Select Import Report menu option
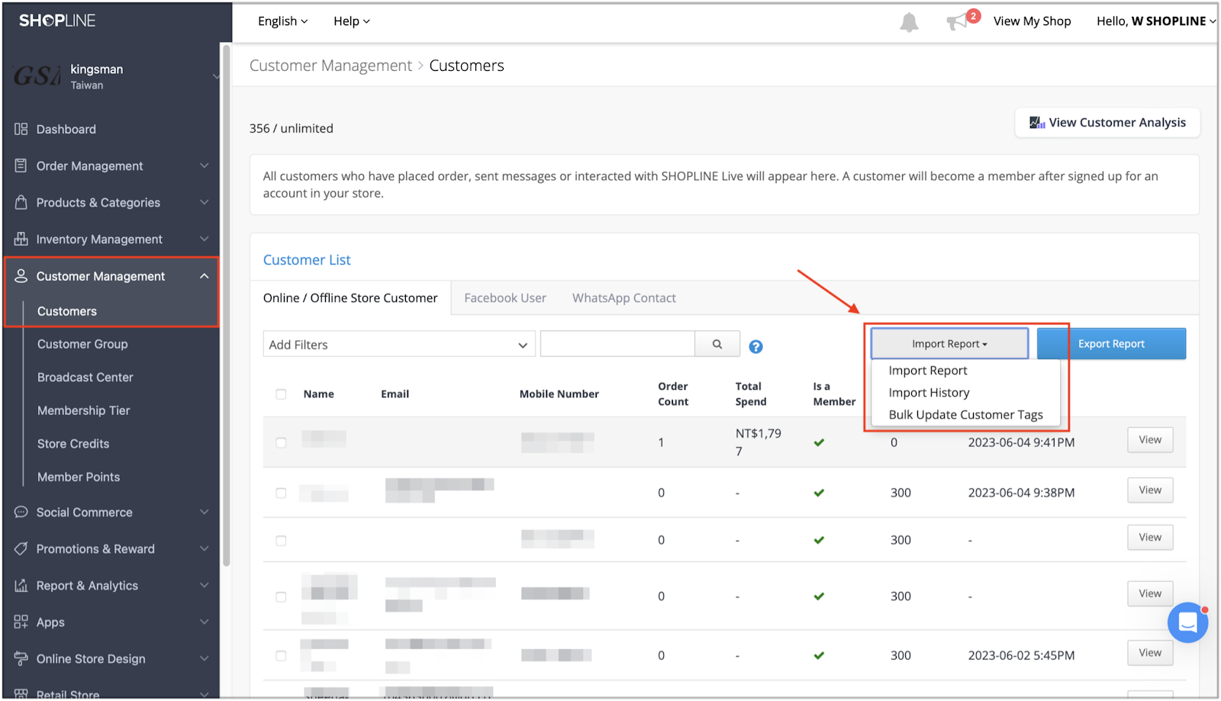The width and height of the screenshot is (1221, 701). pyautogui.click(x=928, y=371)
